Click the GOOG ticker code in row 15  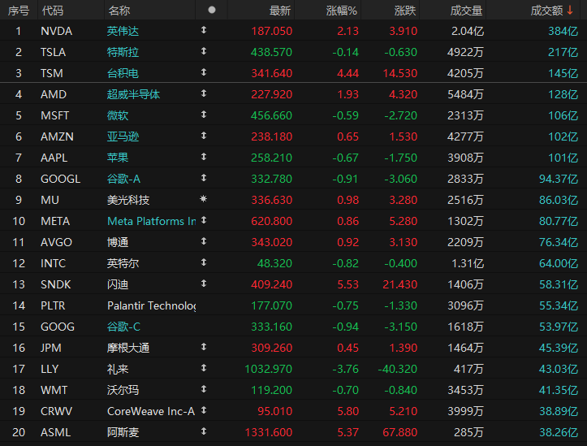[58, 327]
